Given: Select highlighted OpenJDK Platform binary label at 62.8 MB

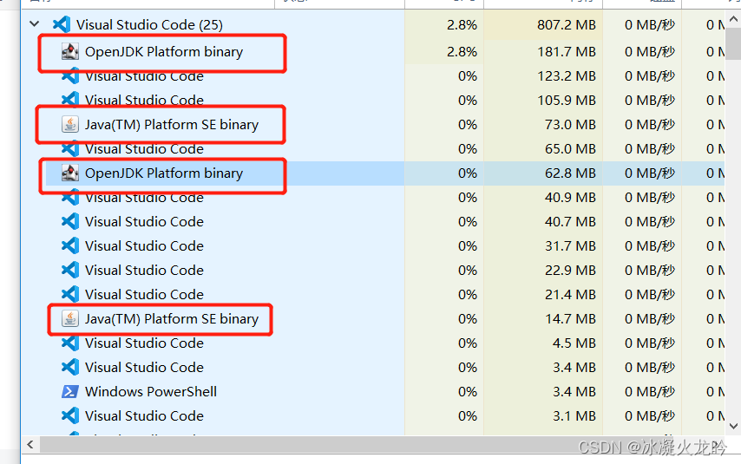Looking at the screenshot, I should point(164,173).
